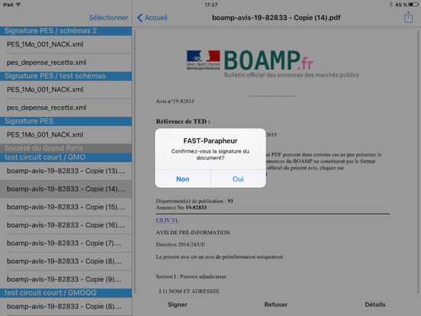The image size is (421, 316).
Task: Tap the battery indicator in status bar
Action: pos(413,5)
